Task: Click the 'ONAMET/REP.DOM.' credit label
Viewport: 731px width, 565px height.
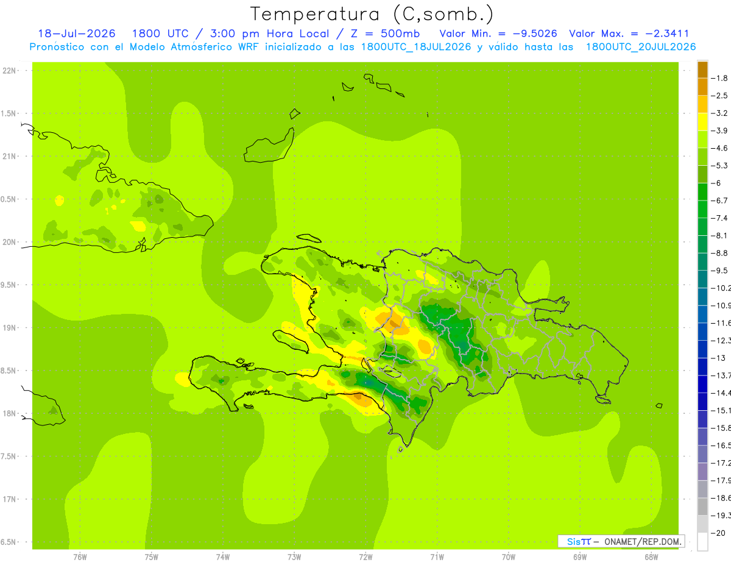Action: click(x=643, y=542)
